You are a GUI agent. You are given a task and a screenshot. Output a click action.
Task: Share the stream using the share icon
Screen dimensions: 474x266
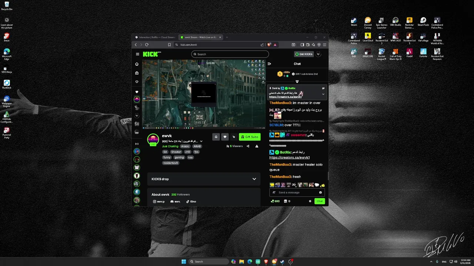[248, 146]
